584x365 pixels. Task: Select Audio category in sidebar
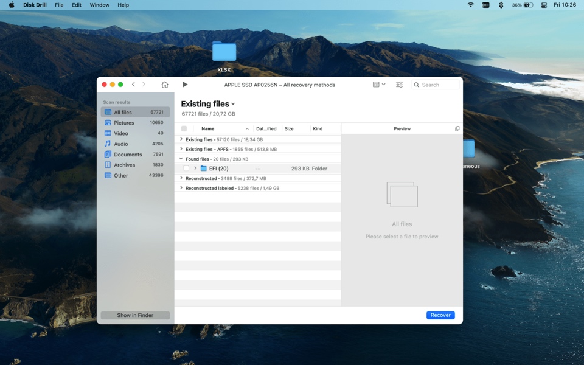pyautogui.click(x=135, y=144)
